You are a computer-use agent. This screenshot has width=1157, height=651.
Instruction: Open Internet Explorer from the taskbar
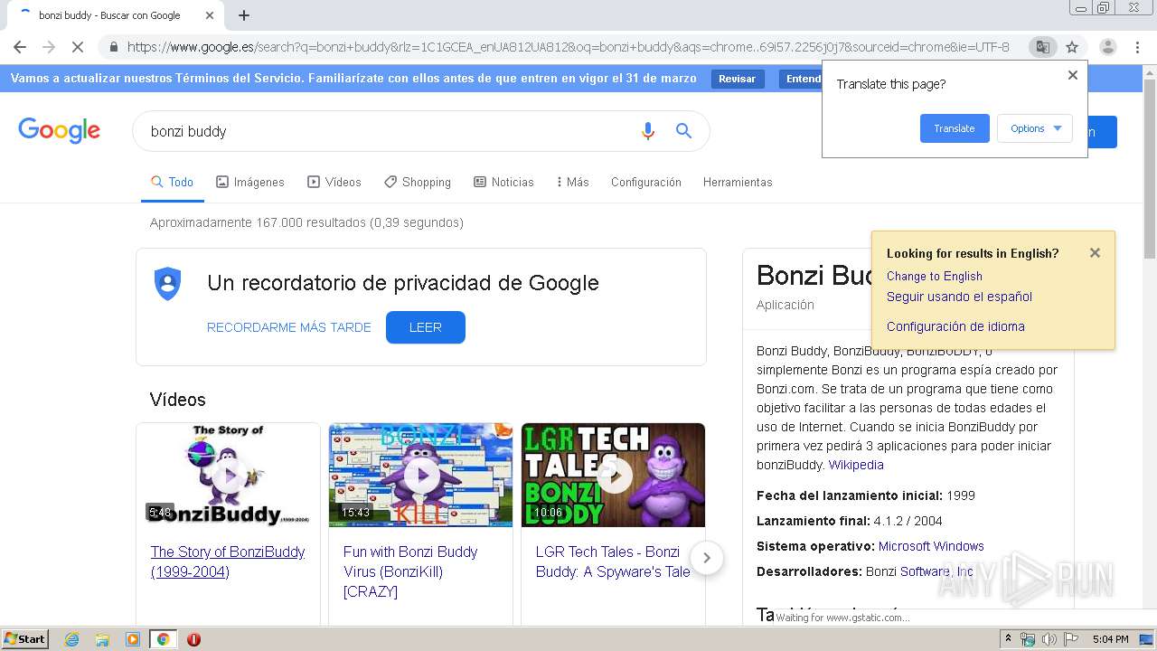tap(71, 639)
